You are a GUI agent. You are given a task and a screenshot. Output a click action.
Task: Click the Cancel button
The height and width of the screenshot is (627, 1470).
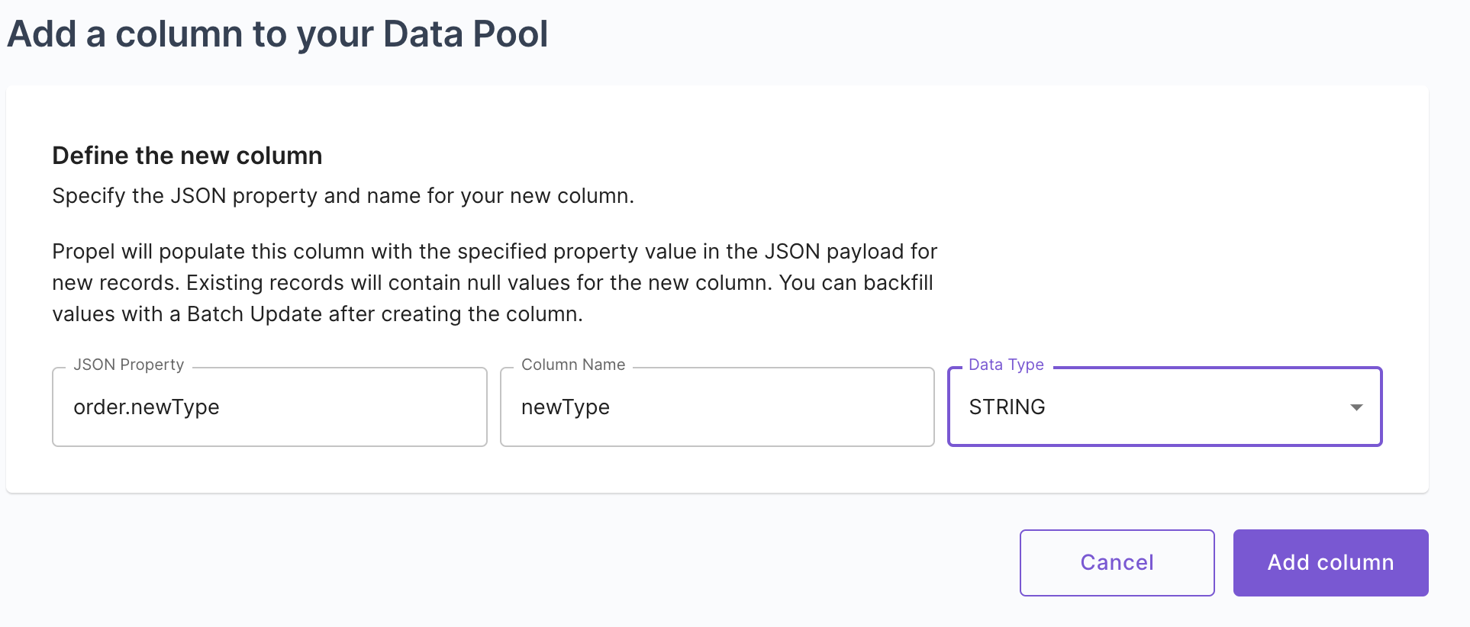(1116, 562)
